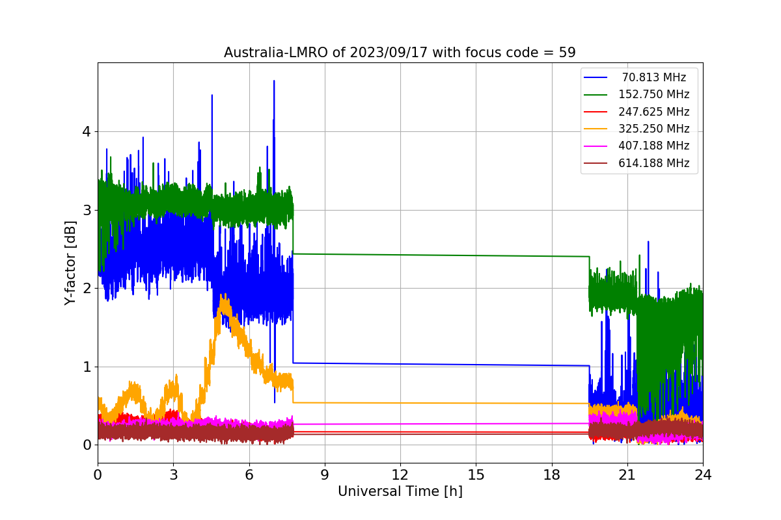Select the 614.188 MHz legend label

click(x=654, y=163)
